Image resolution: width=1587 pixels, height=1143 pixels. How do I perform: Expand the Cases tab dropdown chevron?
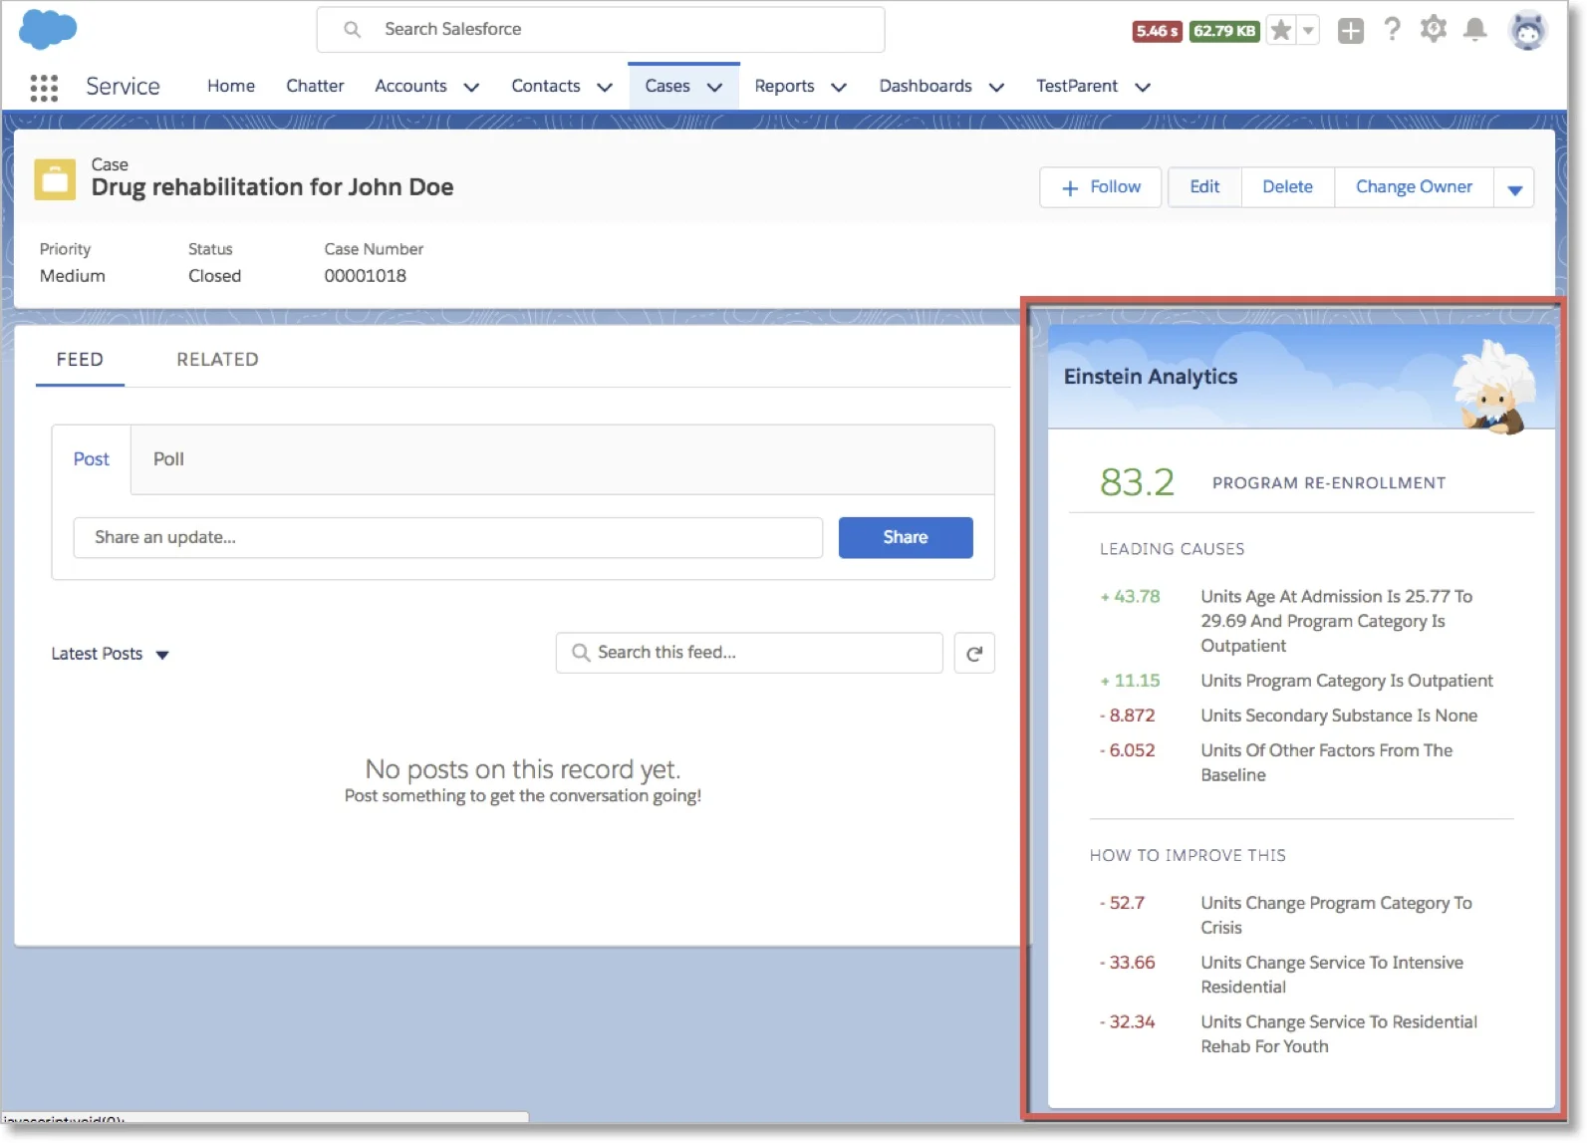[x=714, y=88]
